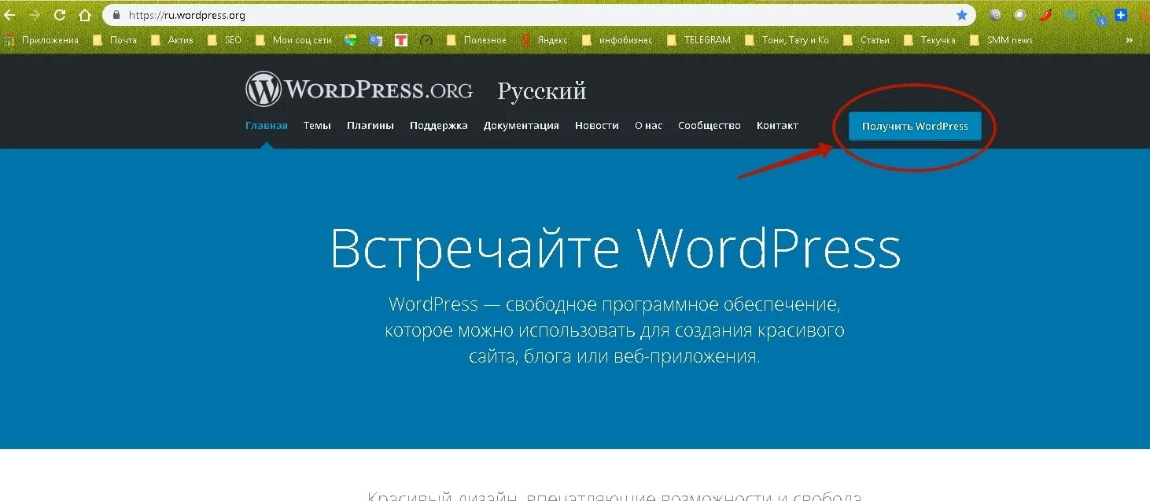Click the gray globe extension icon

(x=995, y=15)
